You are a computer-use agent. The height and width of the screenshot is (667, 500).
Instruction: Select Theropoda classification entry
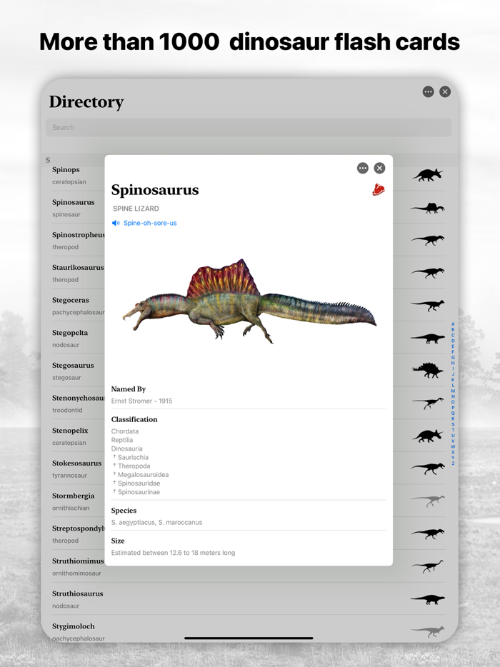tap(134, 466)
